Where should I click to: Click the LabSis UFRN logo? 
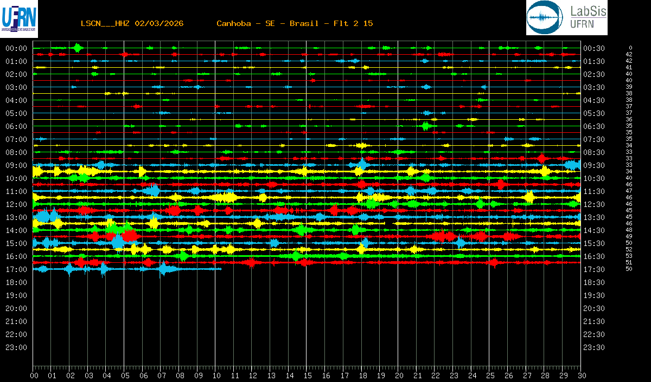coord(566,18)
